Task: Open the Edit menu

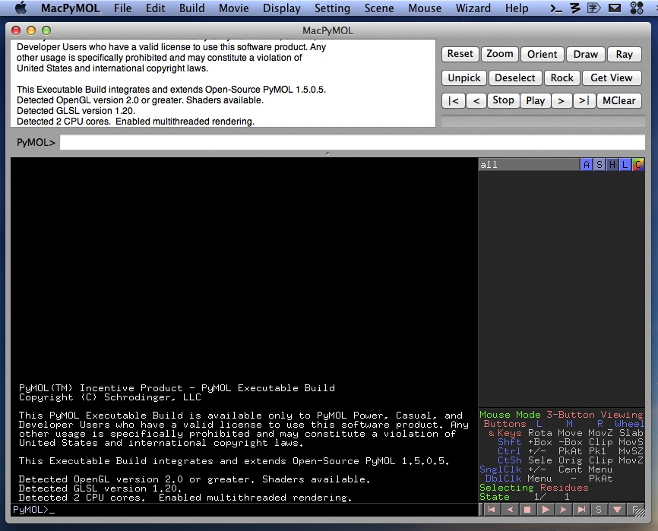Action: coord(155,8)
